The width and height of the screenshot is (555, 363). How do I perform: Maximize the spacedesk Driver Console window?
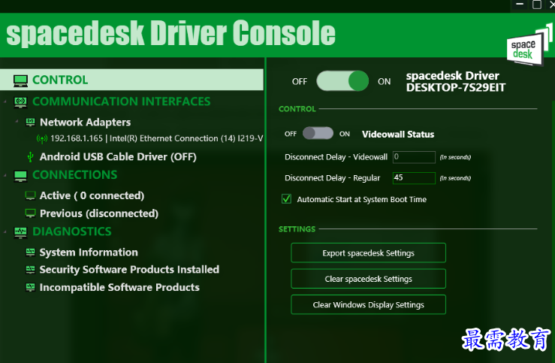(x=537, y=5)
